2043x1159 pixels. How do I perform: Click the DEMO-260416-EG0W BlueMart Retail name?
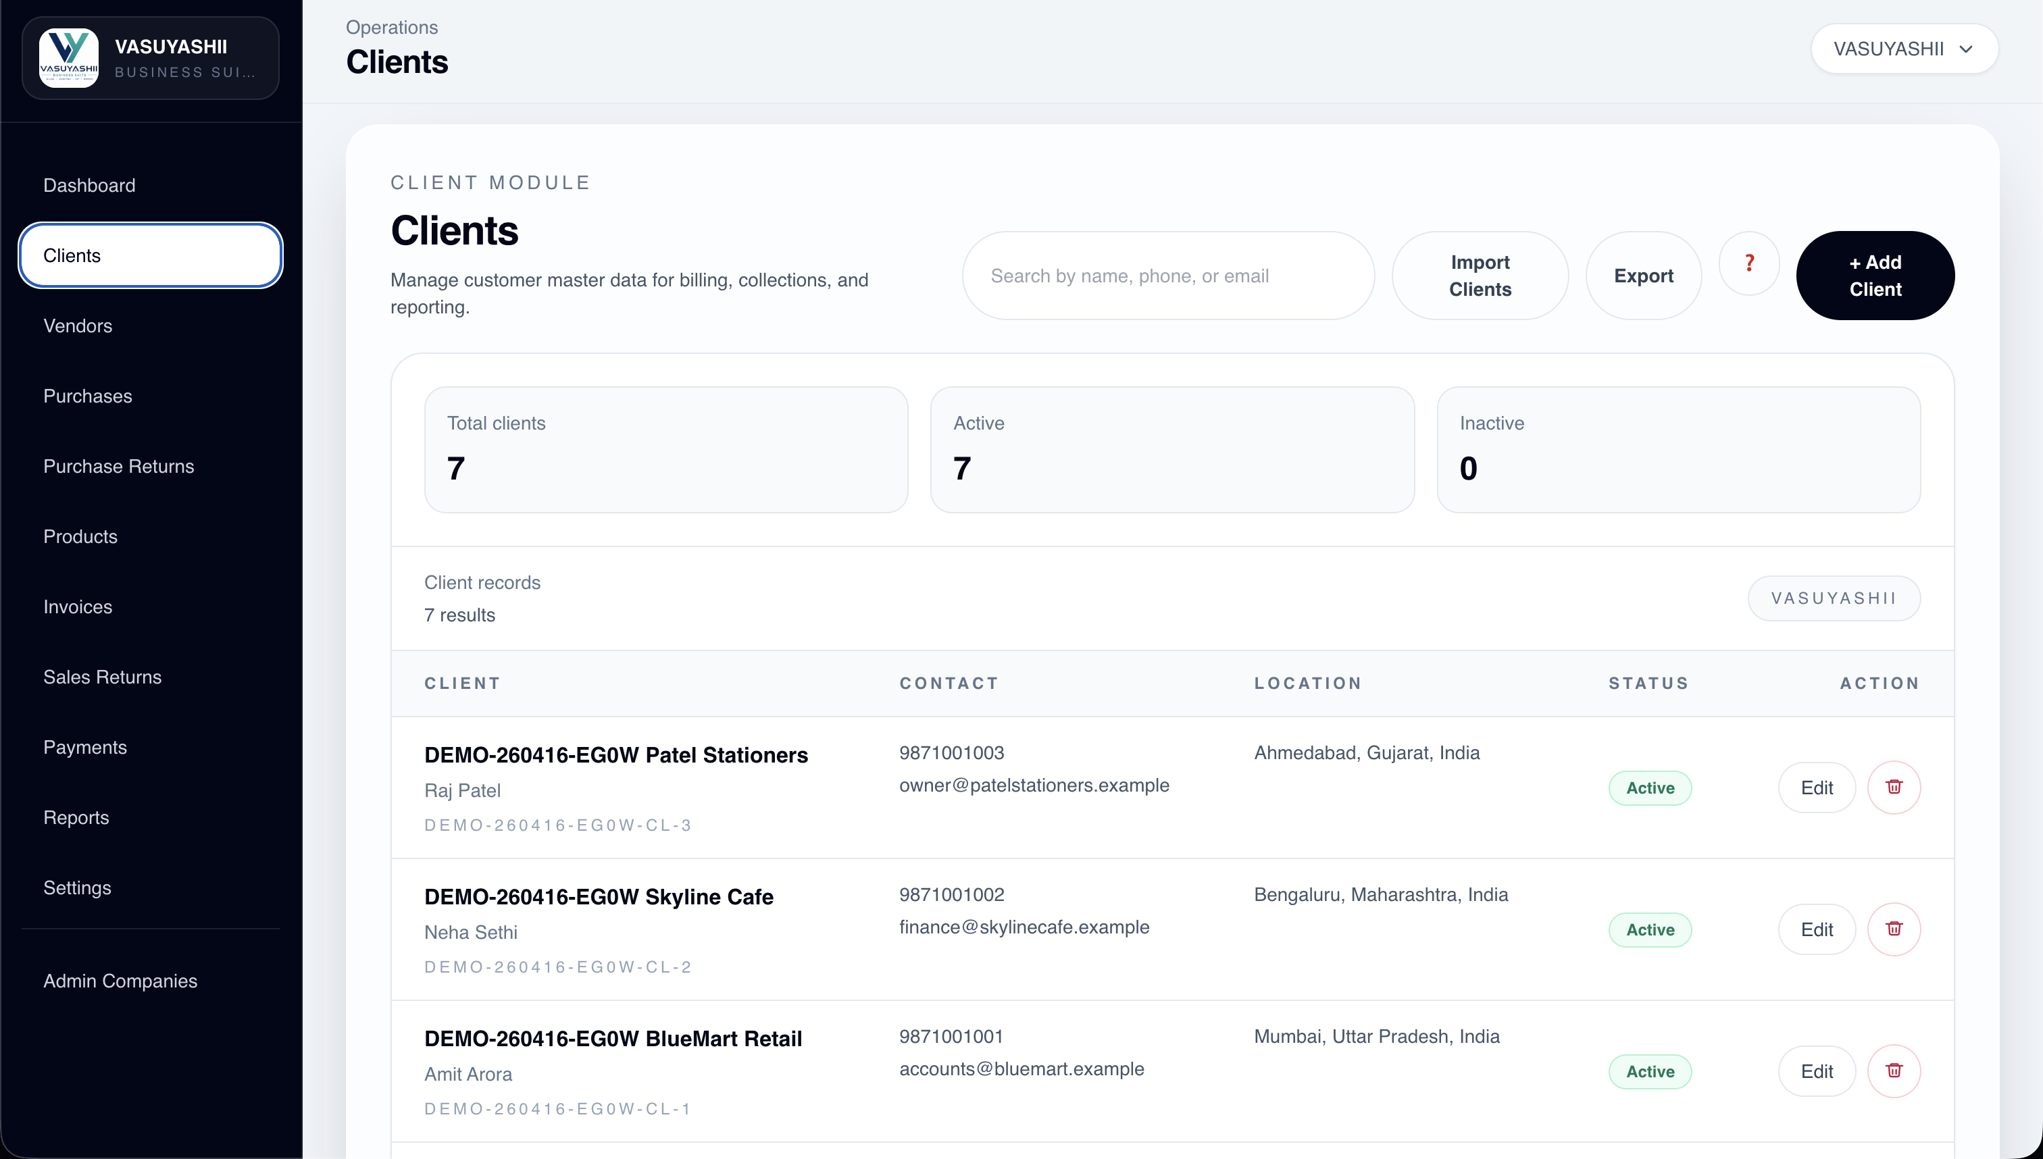(613, 1038)
